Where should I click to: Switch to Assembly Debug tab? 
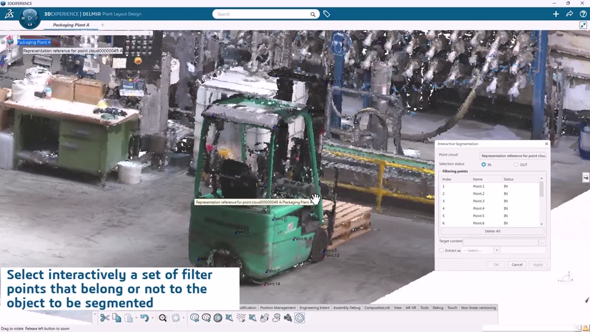(x=347, y=307)
